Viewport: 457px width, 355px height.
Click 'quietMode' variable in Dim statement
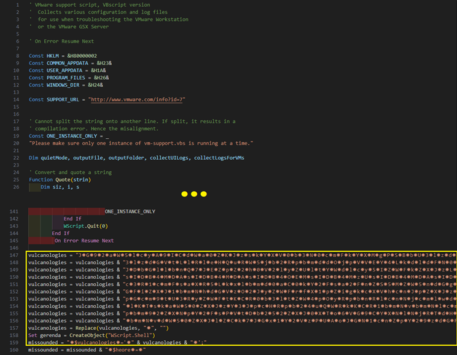pyautogui.click(x=54, y=158)
